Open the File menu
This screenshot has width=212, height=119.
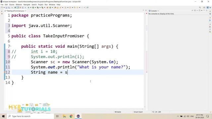(x=2, y=5)
